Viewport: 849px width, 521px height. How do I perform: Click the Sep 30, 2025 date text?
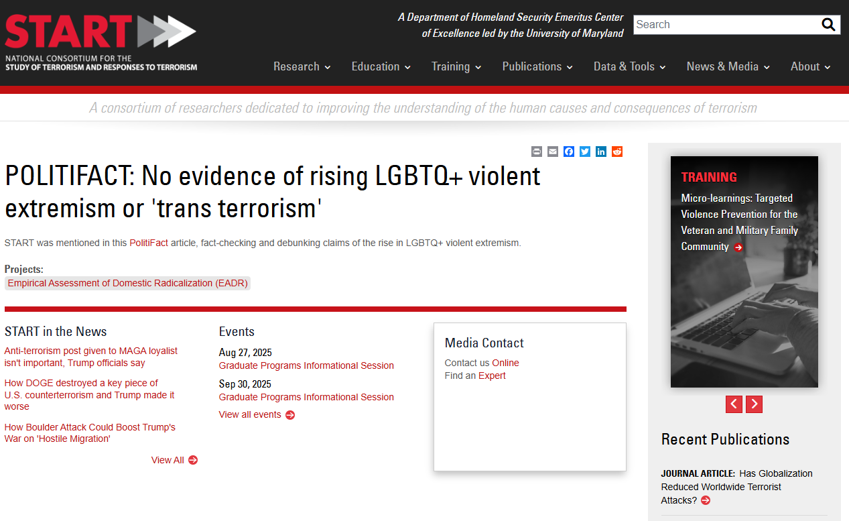click(x=245, y=384)
